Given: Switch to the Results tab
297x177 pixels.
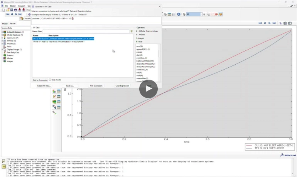Looking at the screenshot, I should click(x=13, y=23).
